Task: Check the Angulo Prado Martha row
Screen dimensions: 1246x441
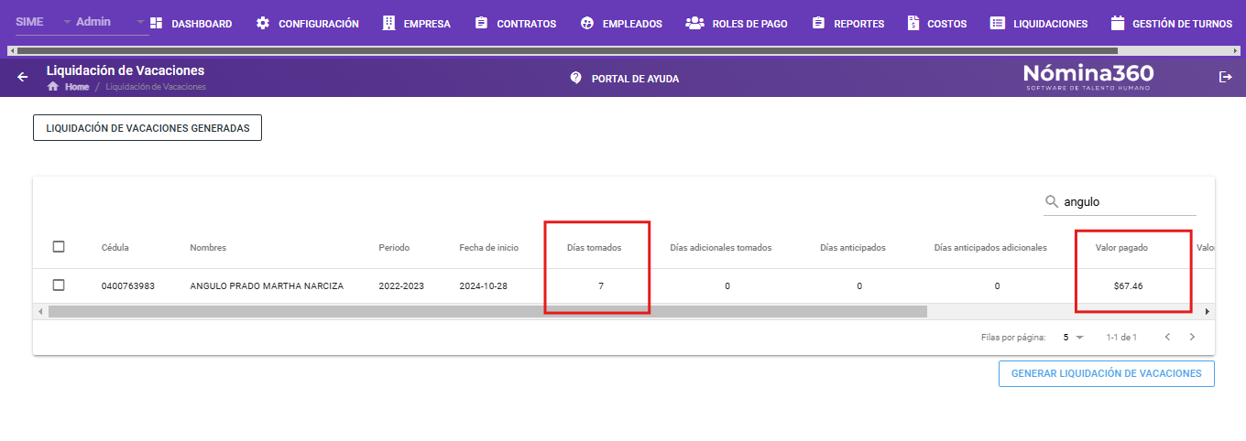Action: tap(59, 285)
